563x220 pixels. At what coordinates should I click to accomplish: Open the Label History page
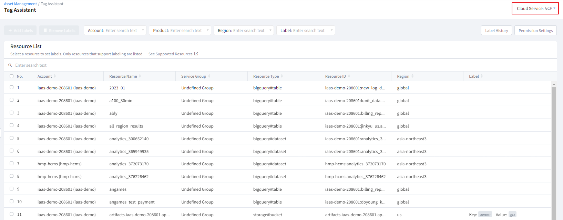click(497, 31)
